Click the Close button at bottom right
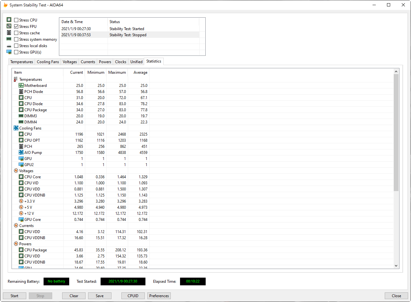The width and height of the screenshot is (411, 302). tap(396, 296)
